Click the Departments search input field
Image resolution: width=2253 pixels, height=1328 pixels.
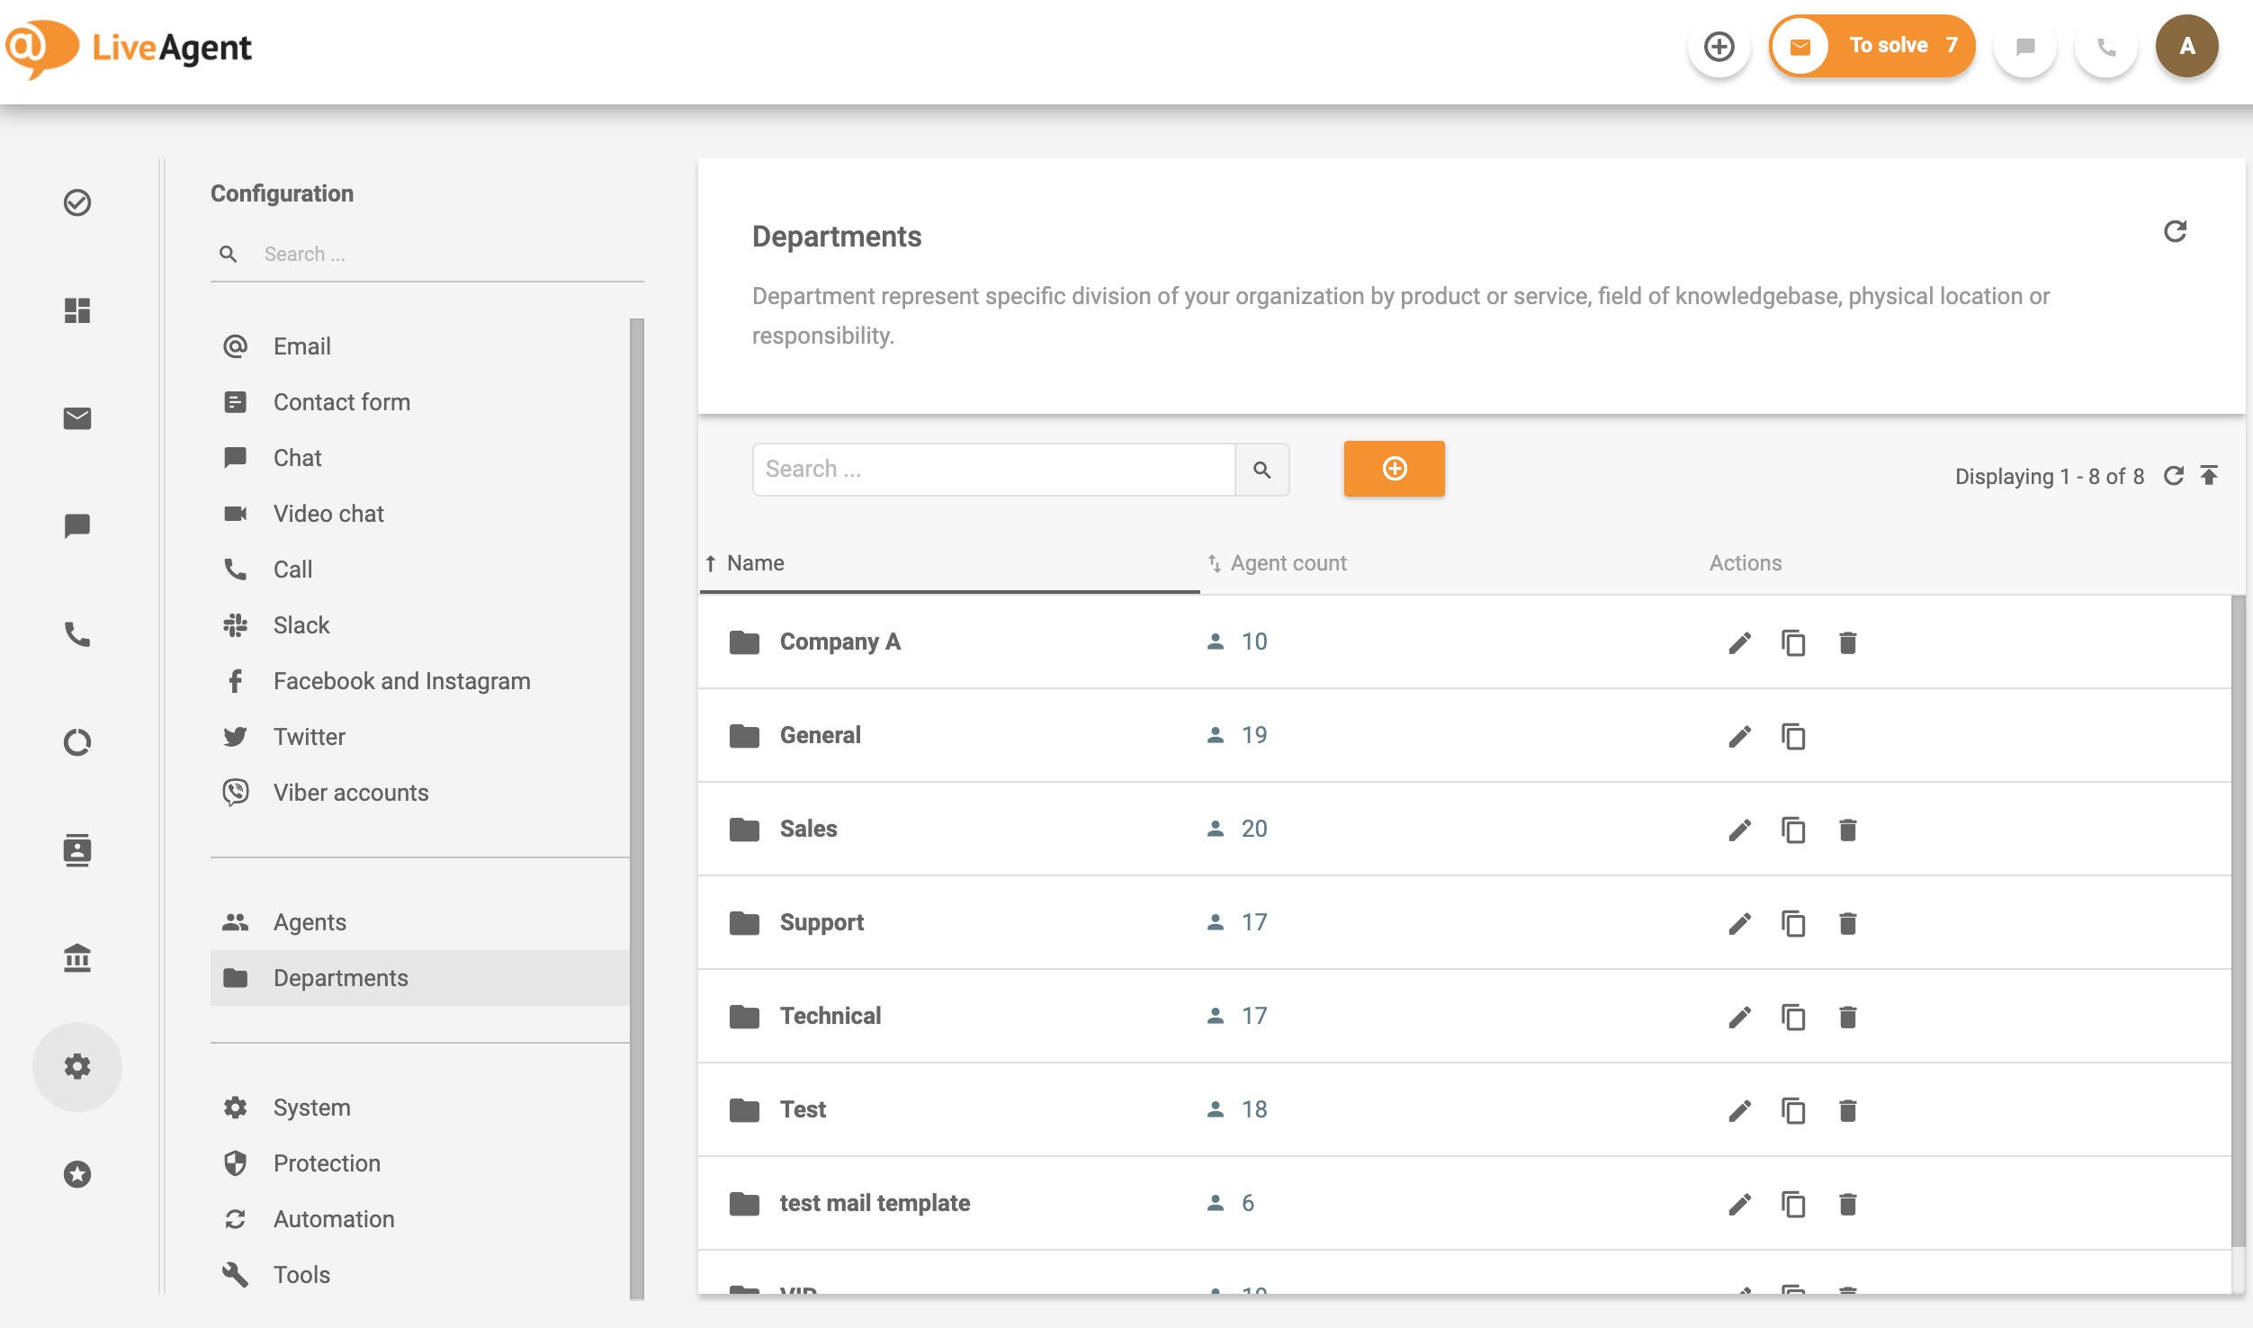pyautogui.click(x=990, y=469)
